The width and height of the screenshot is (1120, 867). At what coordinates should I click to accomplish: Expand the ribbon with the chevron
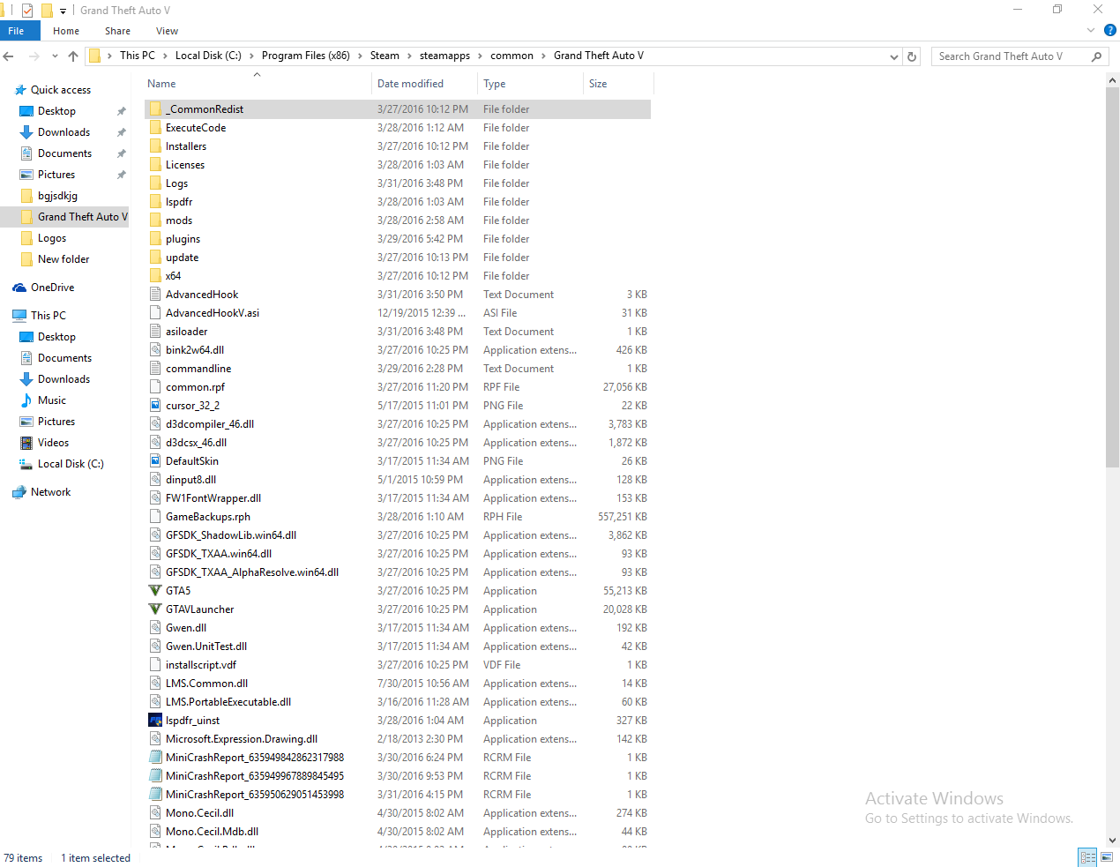1091,30
